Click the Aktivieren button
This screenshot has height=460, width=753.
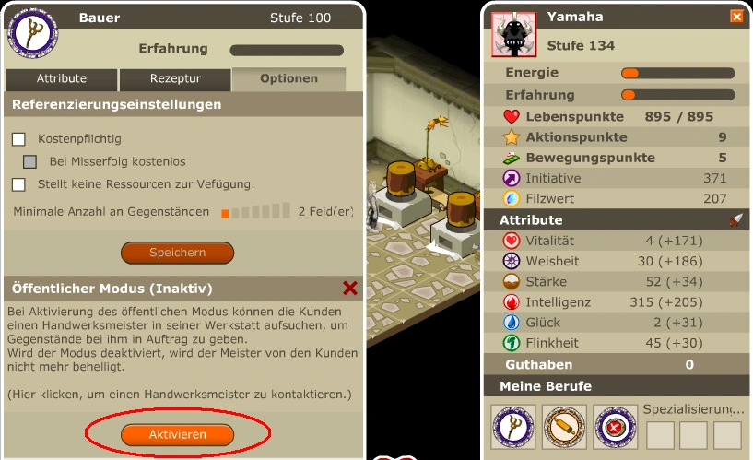177,434
